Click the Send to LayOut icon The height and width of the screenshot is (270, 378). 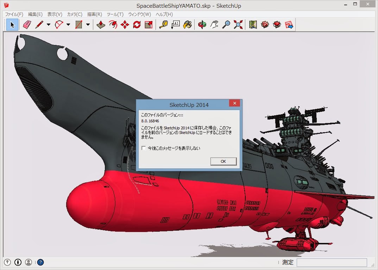(x=289, y=25)
